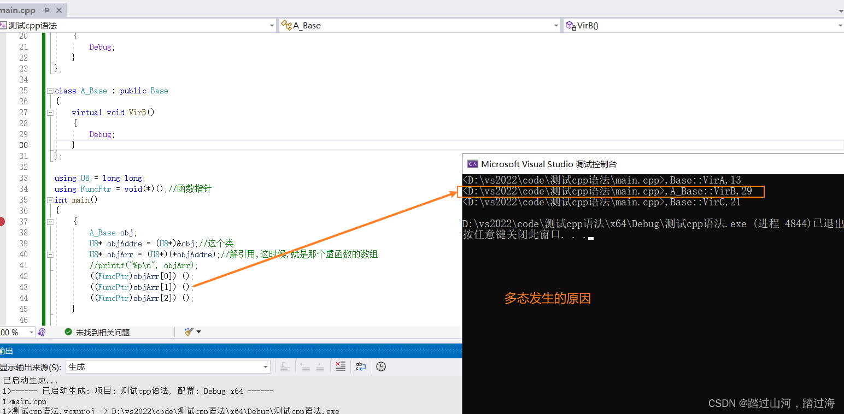Clear all output with the red X icon

pyautogui.click(x=341, y=366)
